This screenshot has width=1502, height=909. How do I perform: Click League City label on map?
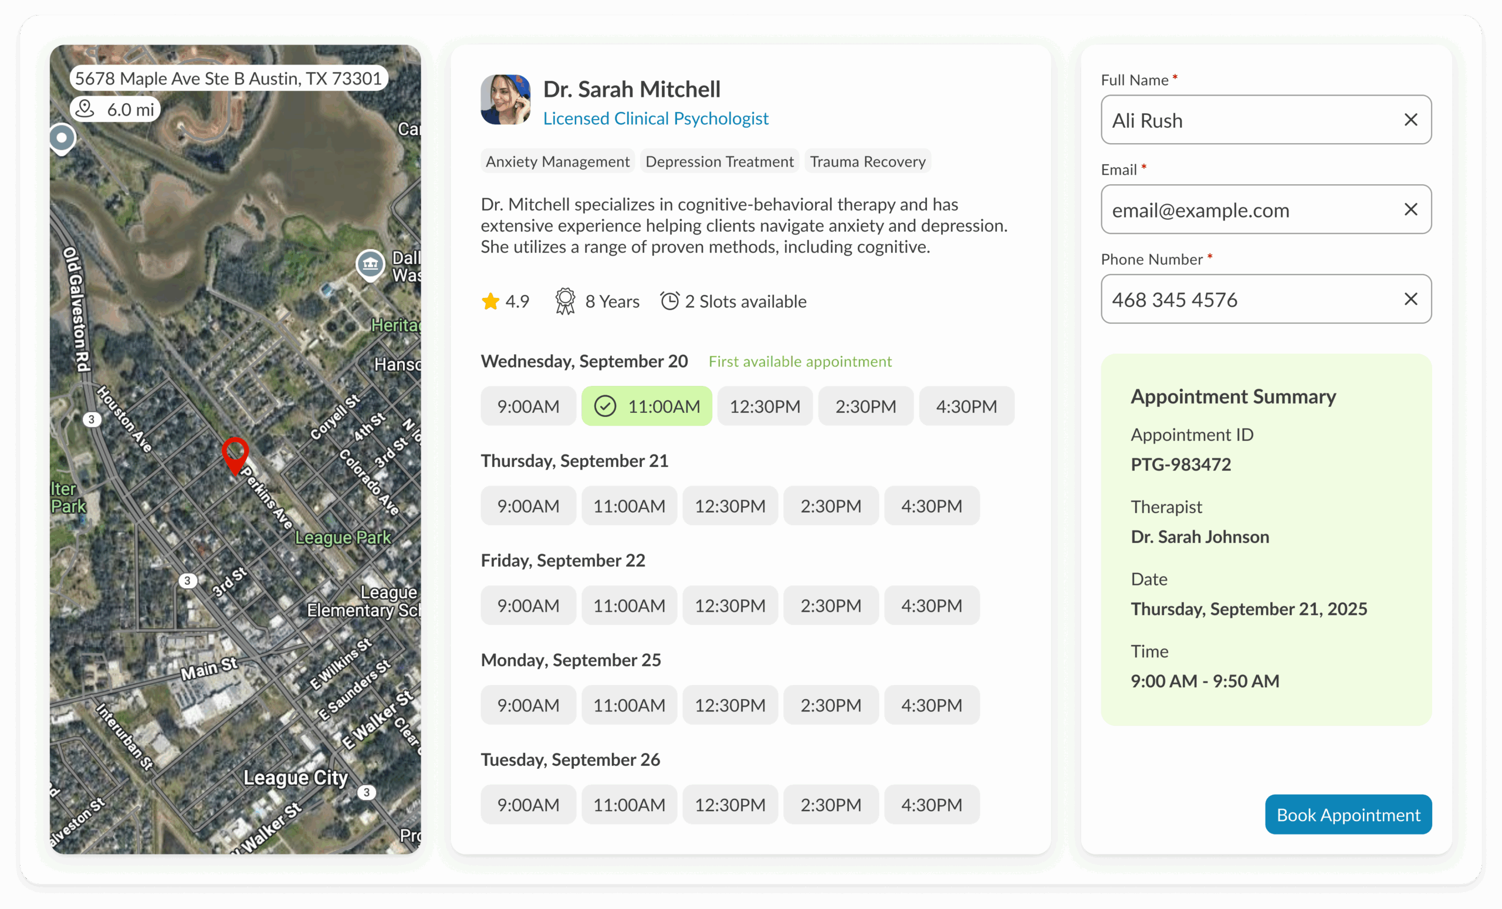coord(296,778)
